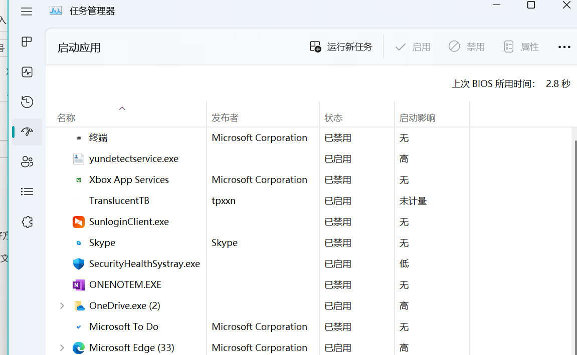The width and height of the screenshot is (577, 355).
Task: Click the OneDrive cloud folder icon
Action: 79,306
